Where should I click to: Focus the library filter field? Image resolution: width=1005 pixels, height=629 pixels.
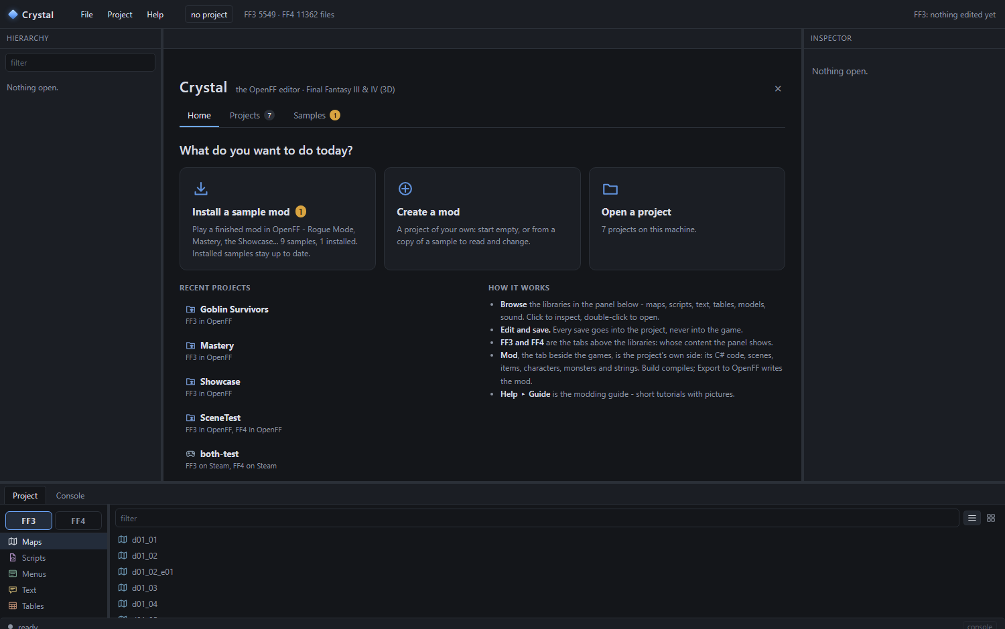click(x=537, y=518)
